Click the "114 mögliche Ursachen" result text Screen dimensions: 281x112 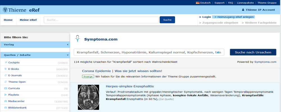[126, 62]
